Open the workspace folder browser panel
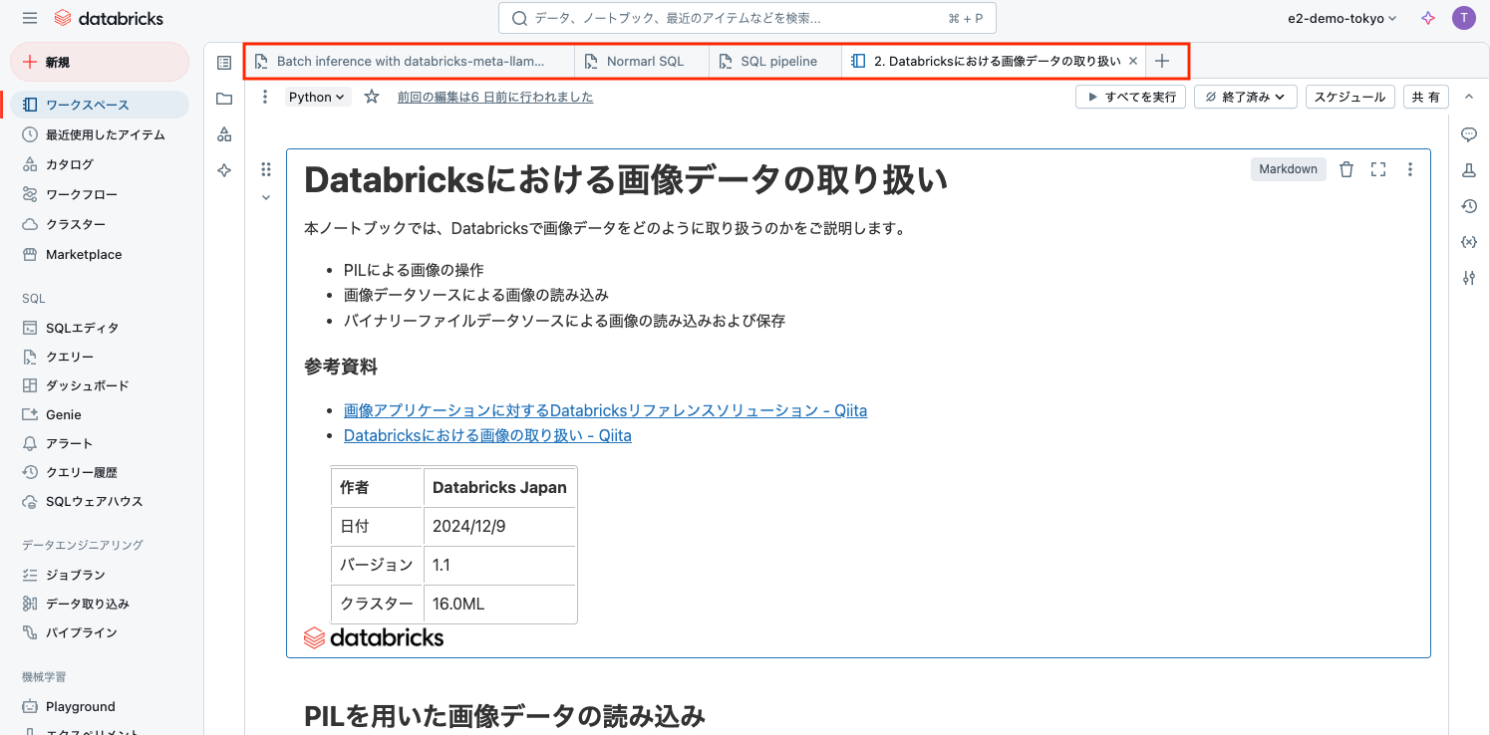This screenshot has width=1490, height=735. pos(223,98)
